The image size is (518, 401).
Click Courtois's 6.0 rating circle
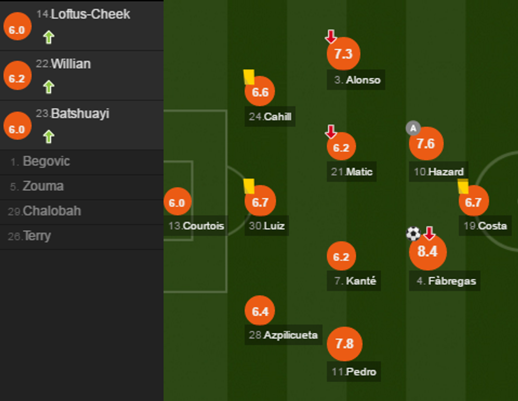177,201
